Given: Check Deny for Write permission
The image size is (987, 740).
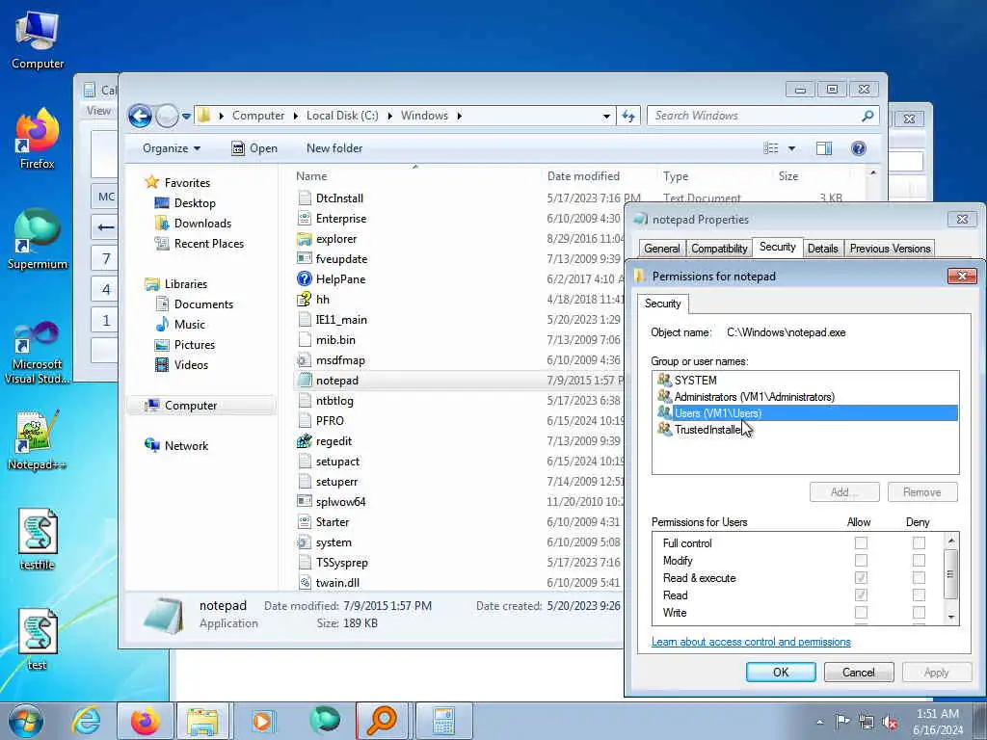Looking at the screenshot, I should coord(919,612).
